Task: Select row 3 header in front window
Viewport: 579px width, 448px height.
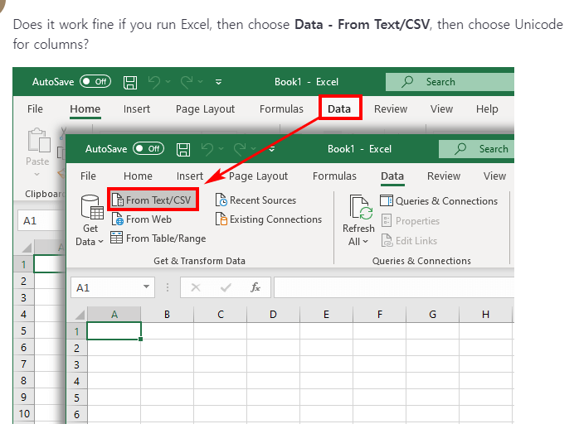Action: 77,364
